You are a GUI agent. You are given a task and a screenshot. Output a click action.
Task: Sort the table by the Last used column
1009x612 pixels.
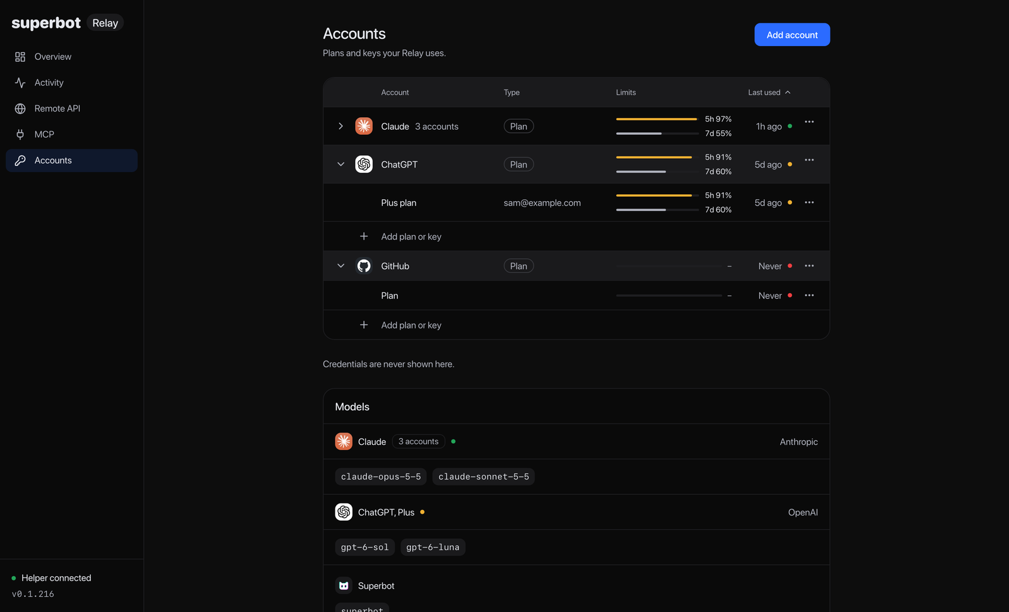point(769,93)
